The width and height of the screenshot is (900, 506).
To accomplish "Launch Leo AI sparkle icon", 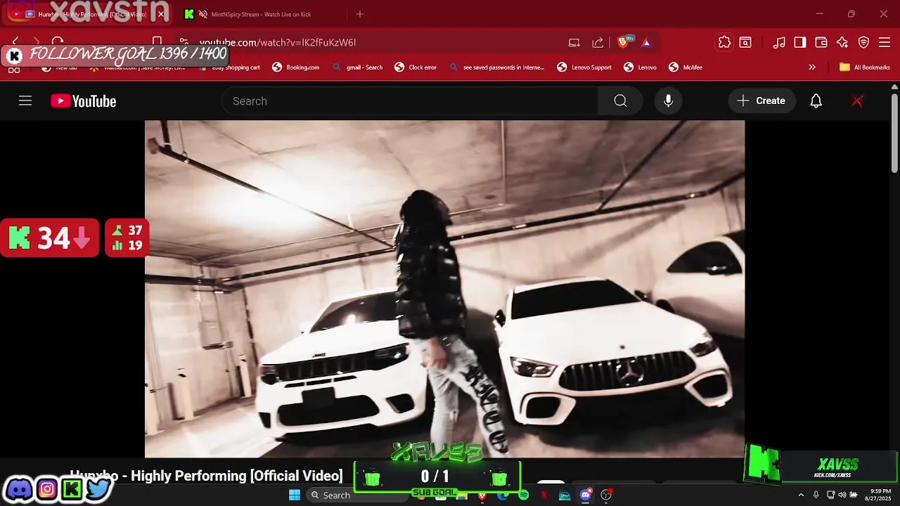I will [x=842, y=43].
